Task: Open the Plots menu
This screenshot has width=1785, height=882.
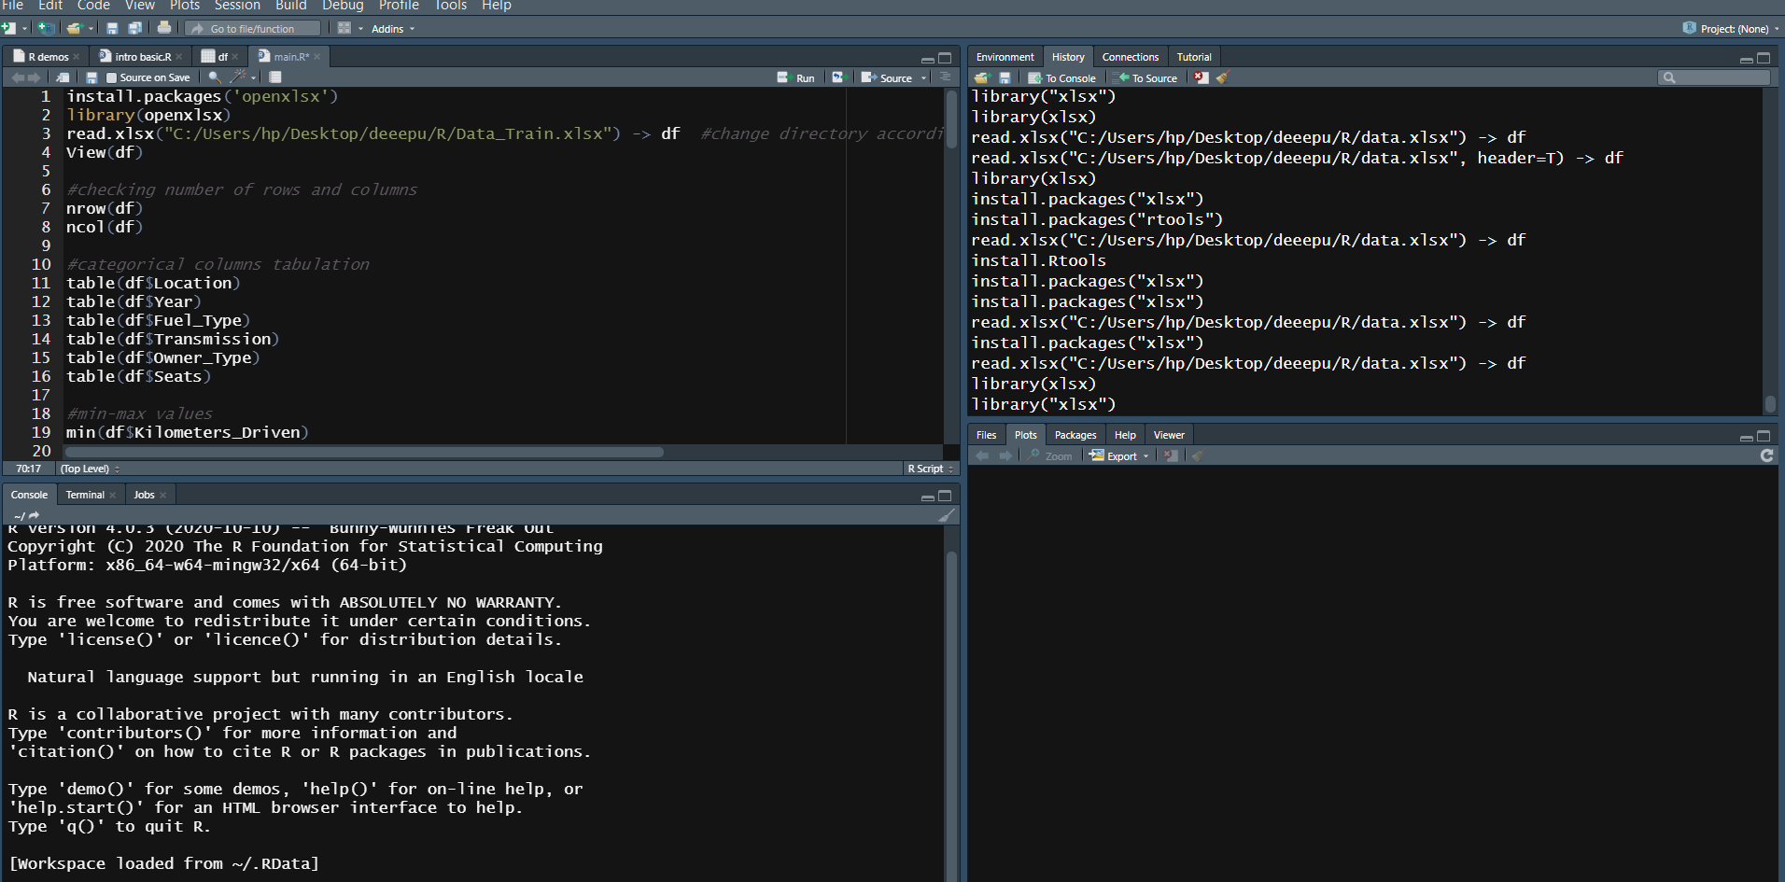Action: click(x=185, y=6)
